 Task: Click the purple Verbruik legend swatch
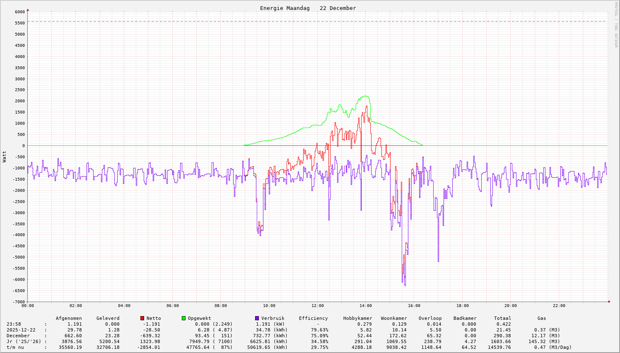coord(257,318)
